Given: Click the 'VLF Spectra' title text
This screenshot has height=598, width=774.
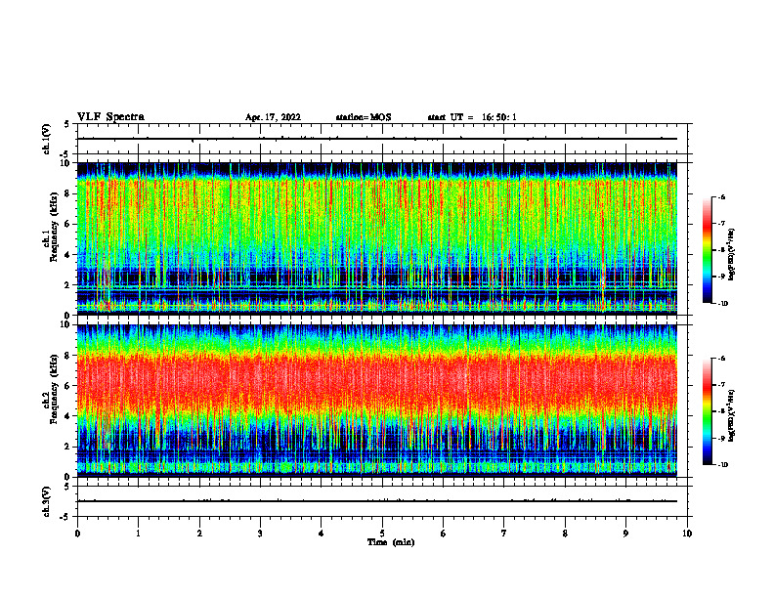Looking at the screenshot, I should pyautogui.click(x=110, y=117).
